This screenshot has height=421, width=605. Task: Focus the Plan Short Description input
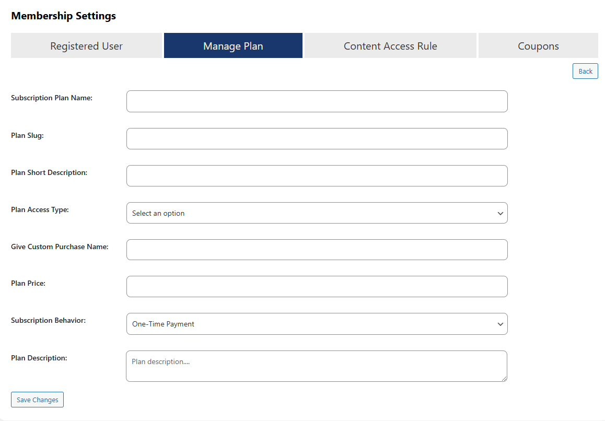317,176
